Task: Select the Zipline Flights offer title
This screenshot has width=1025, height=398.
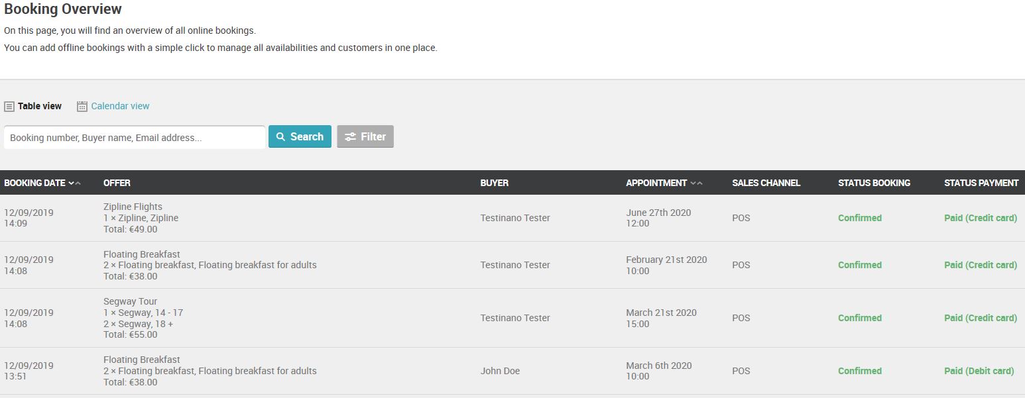Action: coord(133,207)
